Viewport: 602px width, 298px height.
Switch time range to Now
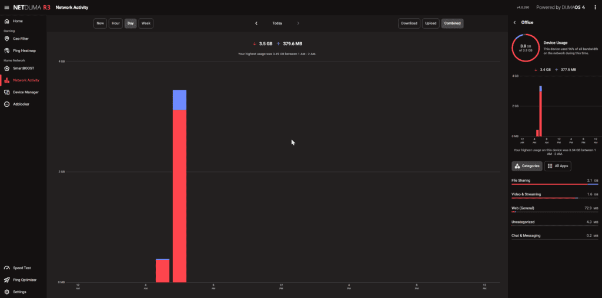point(100,23)
